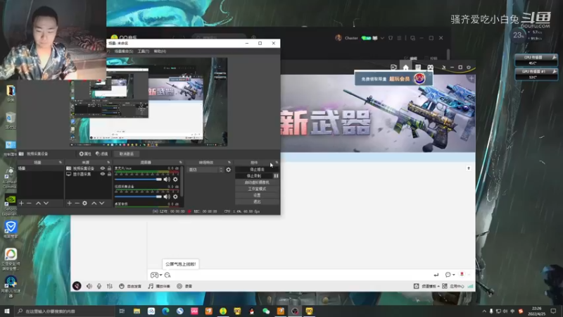Pop out the Audio Mixer dock using its header icon
The width and height of the screenshot is (563, 317).
[x=181, y=163]
